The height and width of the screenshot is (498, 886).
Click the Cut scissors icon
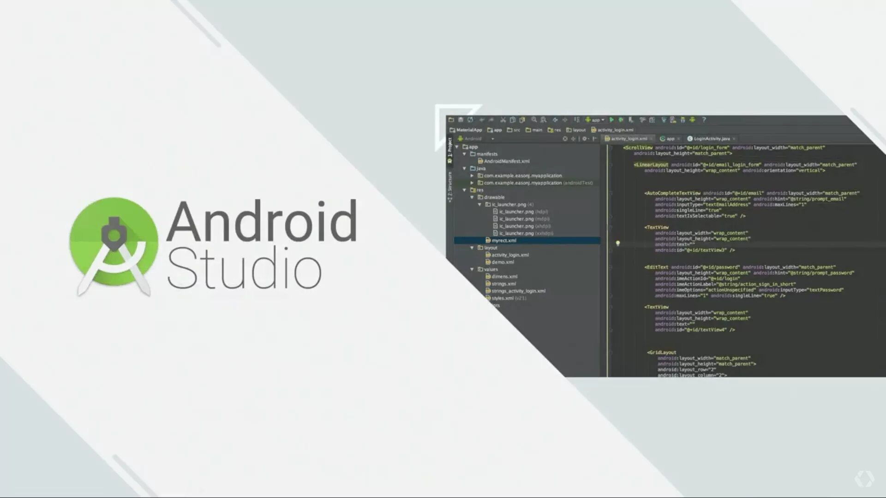coord(503,120)
